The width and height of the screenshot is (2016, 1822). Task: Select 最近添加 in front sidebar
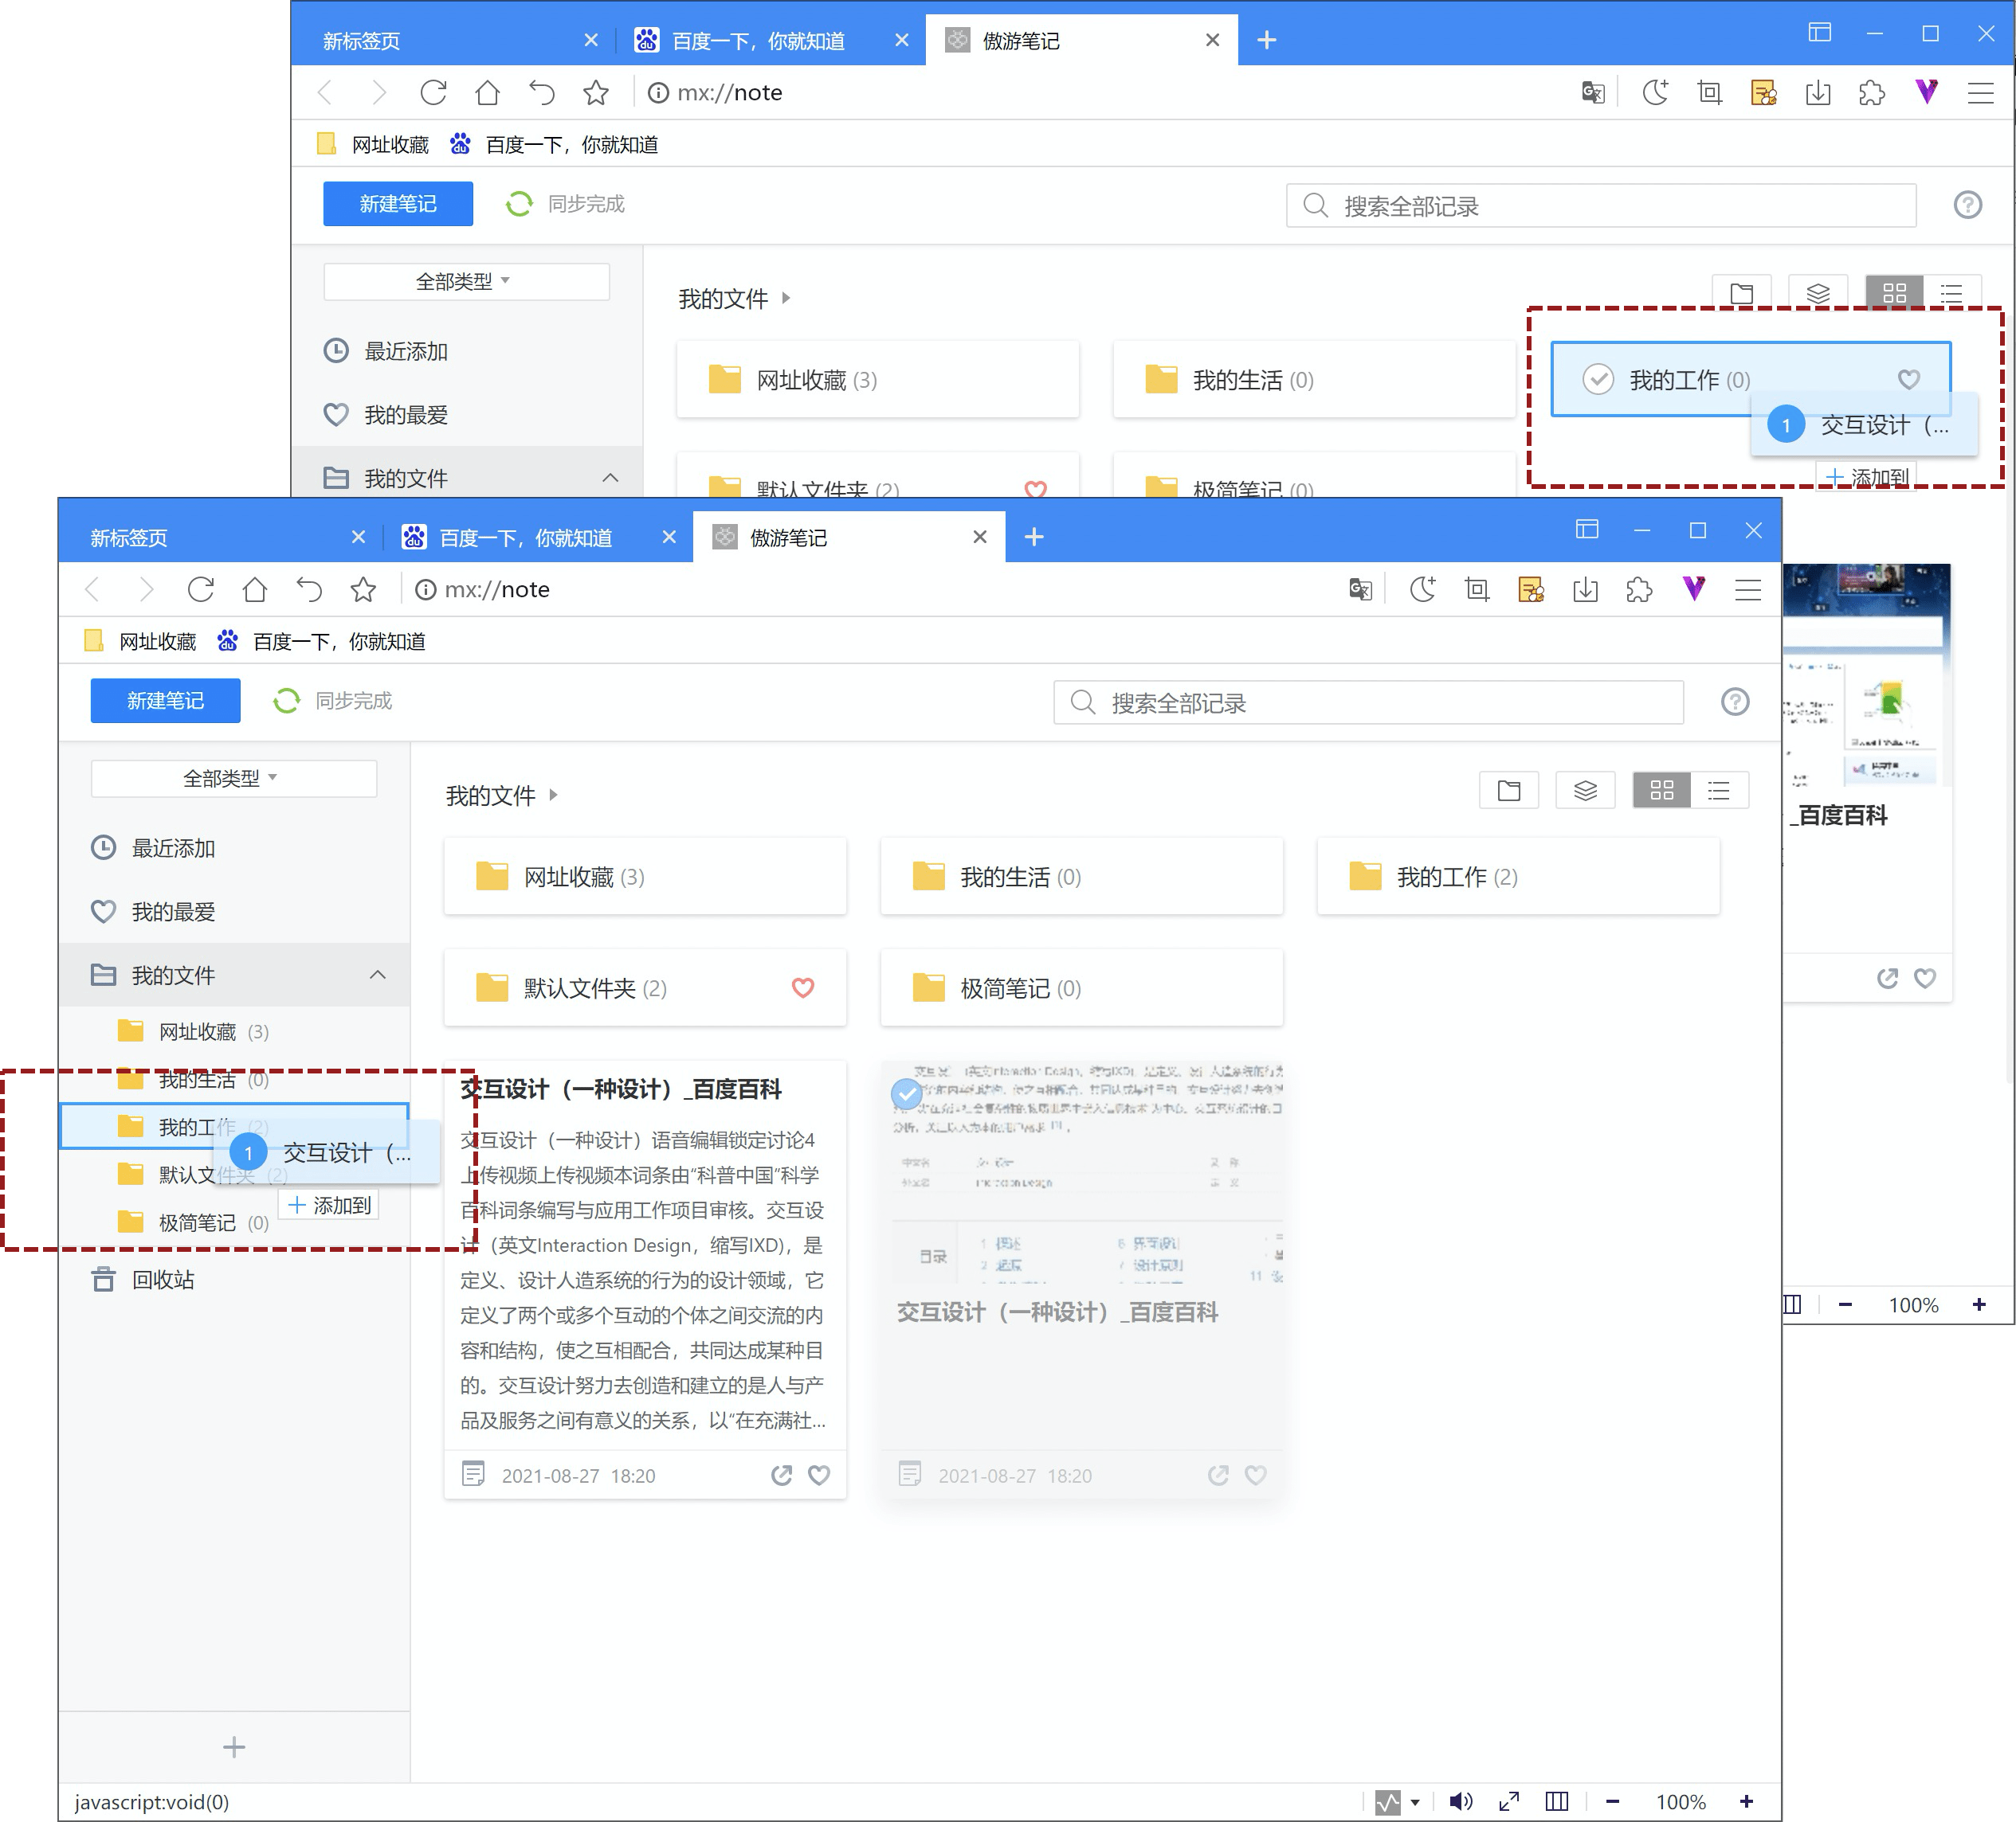pos(234,849)
